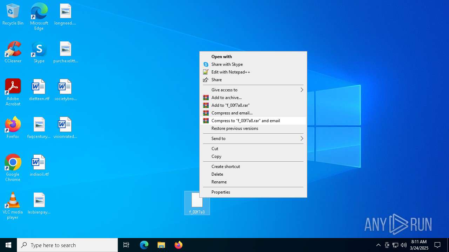Open Task View from the taskbar

[126, 245]
